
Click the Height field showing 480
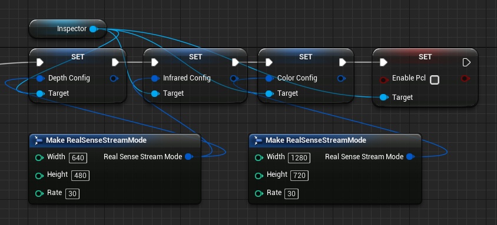[x=81, y=176]
